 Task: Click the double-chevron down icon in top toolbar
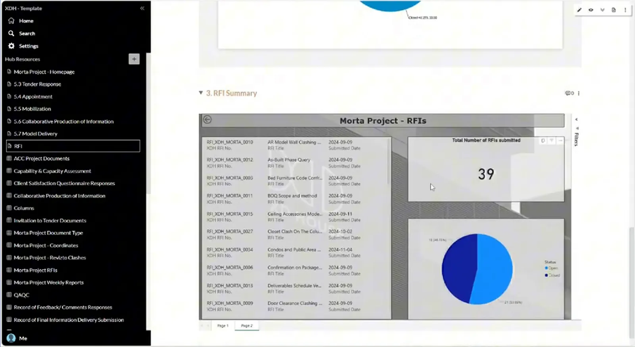[x=602, y=10]
